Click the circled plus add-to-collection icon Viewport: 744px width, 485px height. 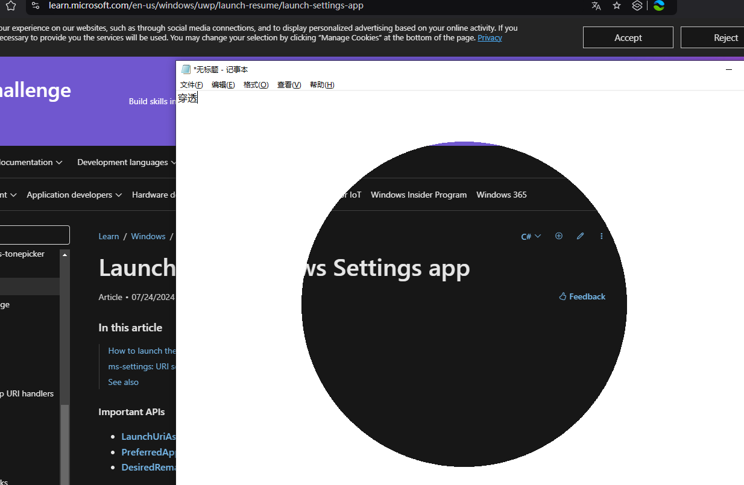559,236
